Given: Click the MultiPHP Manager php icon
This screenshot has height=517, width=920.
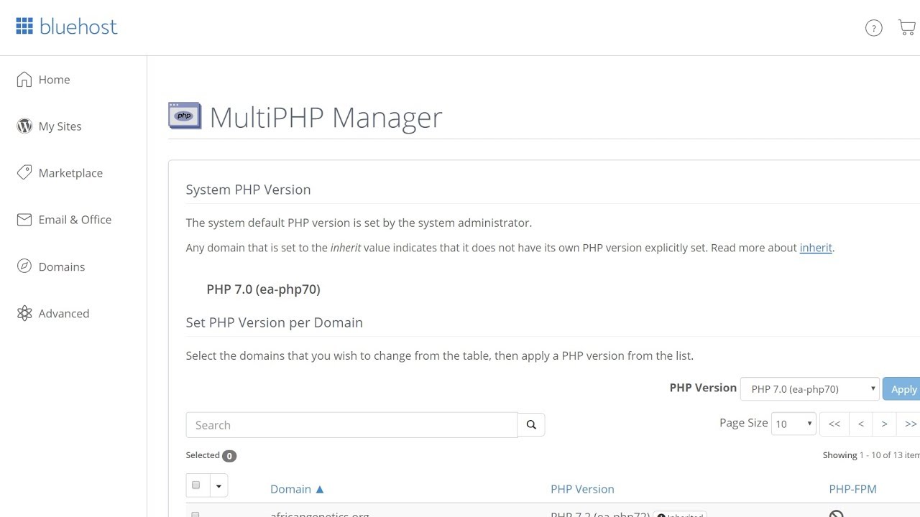Looking at the screenshot, I should [x=185, y=116].
